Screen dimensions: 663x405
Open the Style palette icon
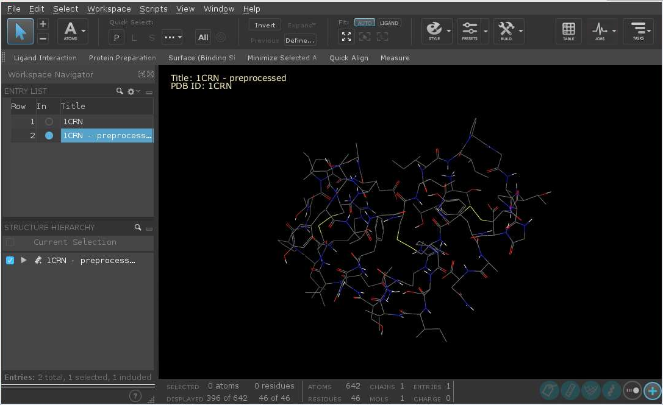434,30
